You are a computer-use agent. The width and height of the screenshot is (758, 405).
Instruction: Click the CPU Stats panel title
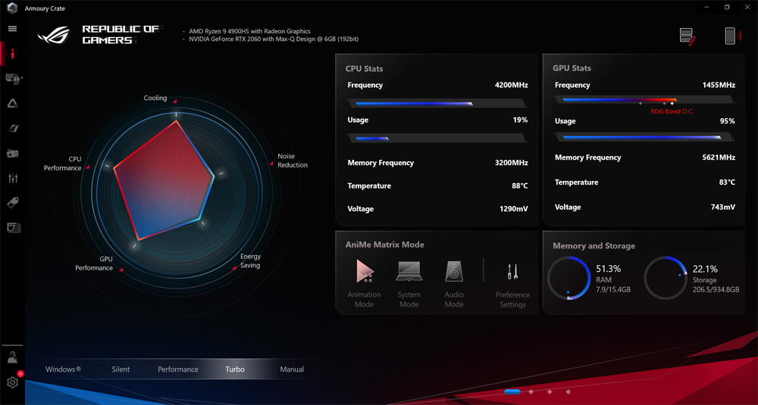tap(364, 69)
